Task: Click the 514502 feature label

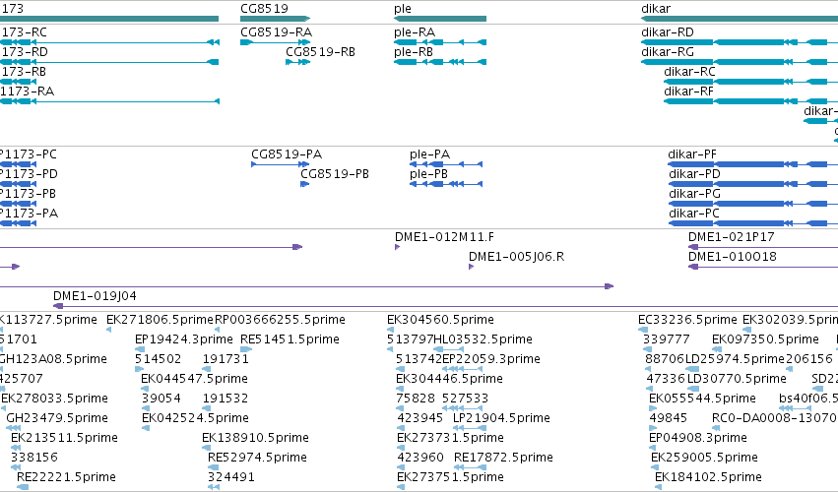Action: [x=159, y=359]
